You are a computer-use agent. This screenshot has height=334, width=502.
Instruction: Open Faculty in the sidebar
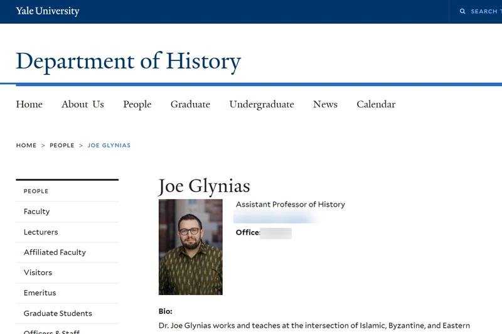[67, 212]
